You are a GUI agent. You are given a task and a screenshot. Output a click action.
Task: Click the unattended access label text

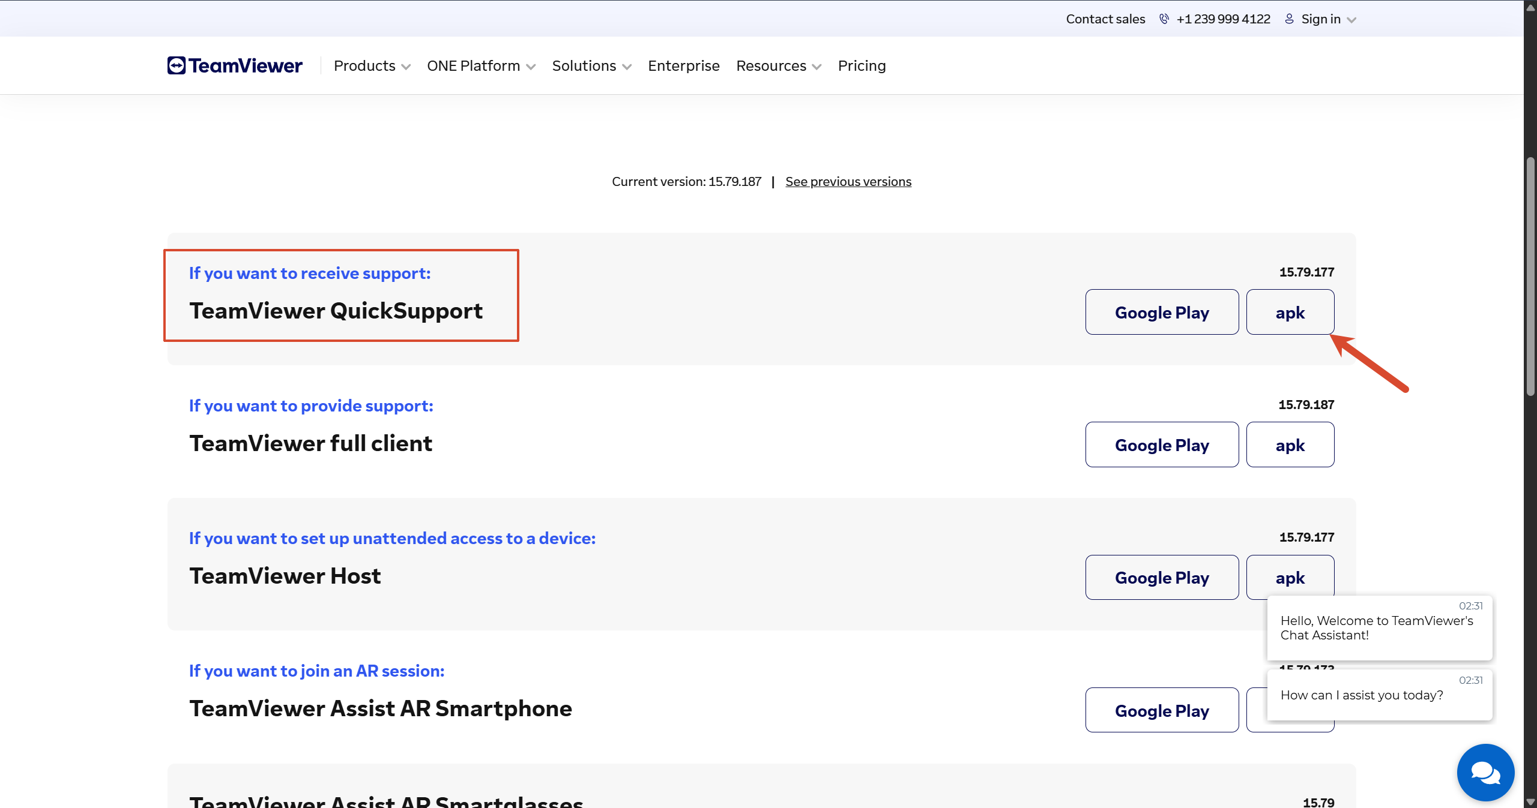[x=392, y=538]
